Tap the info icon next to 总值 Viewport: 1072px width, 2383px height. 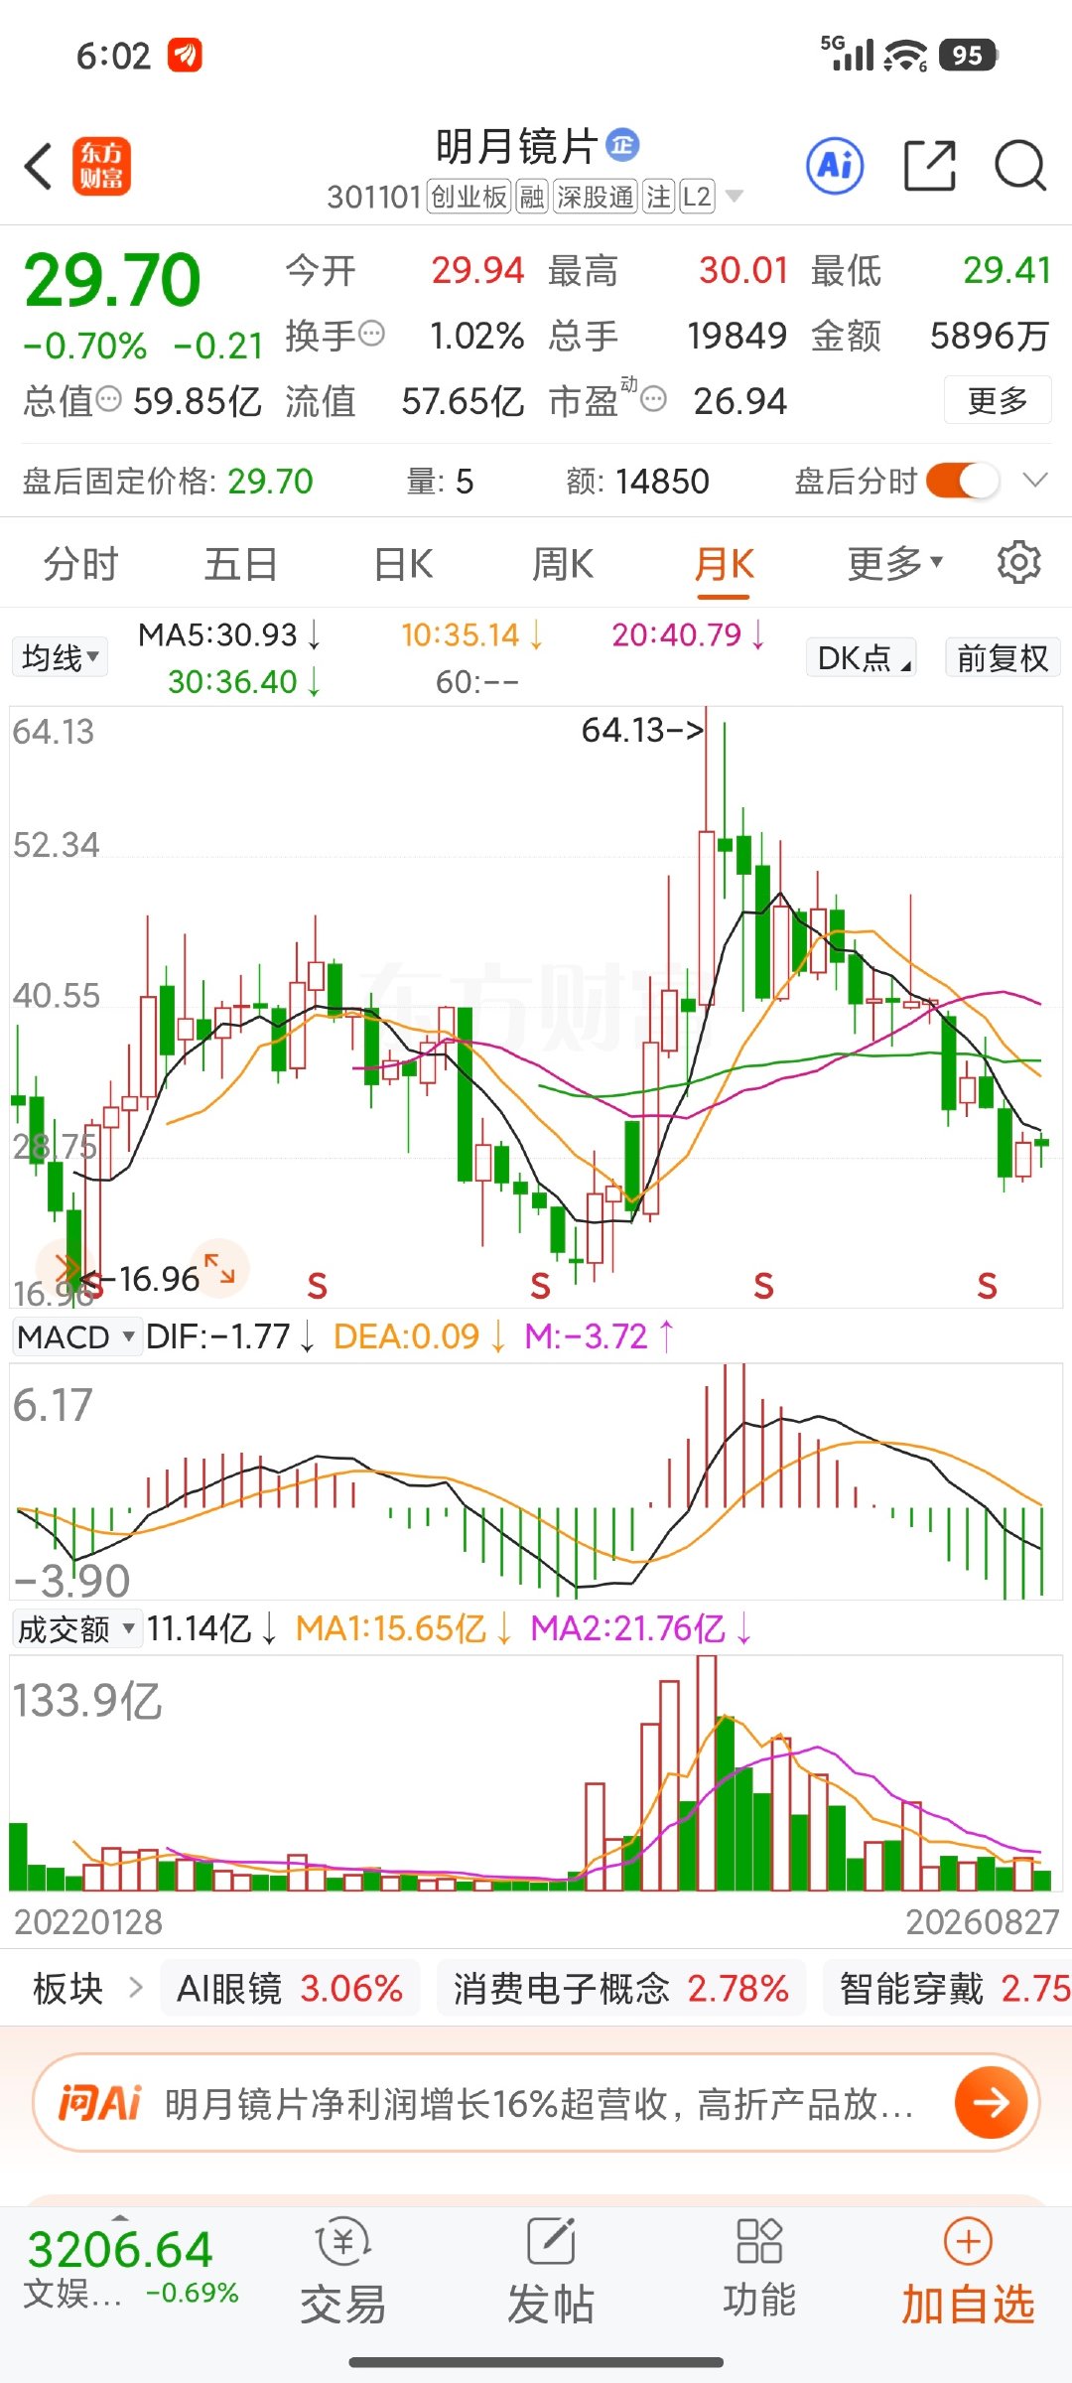point(108,400)
